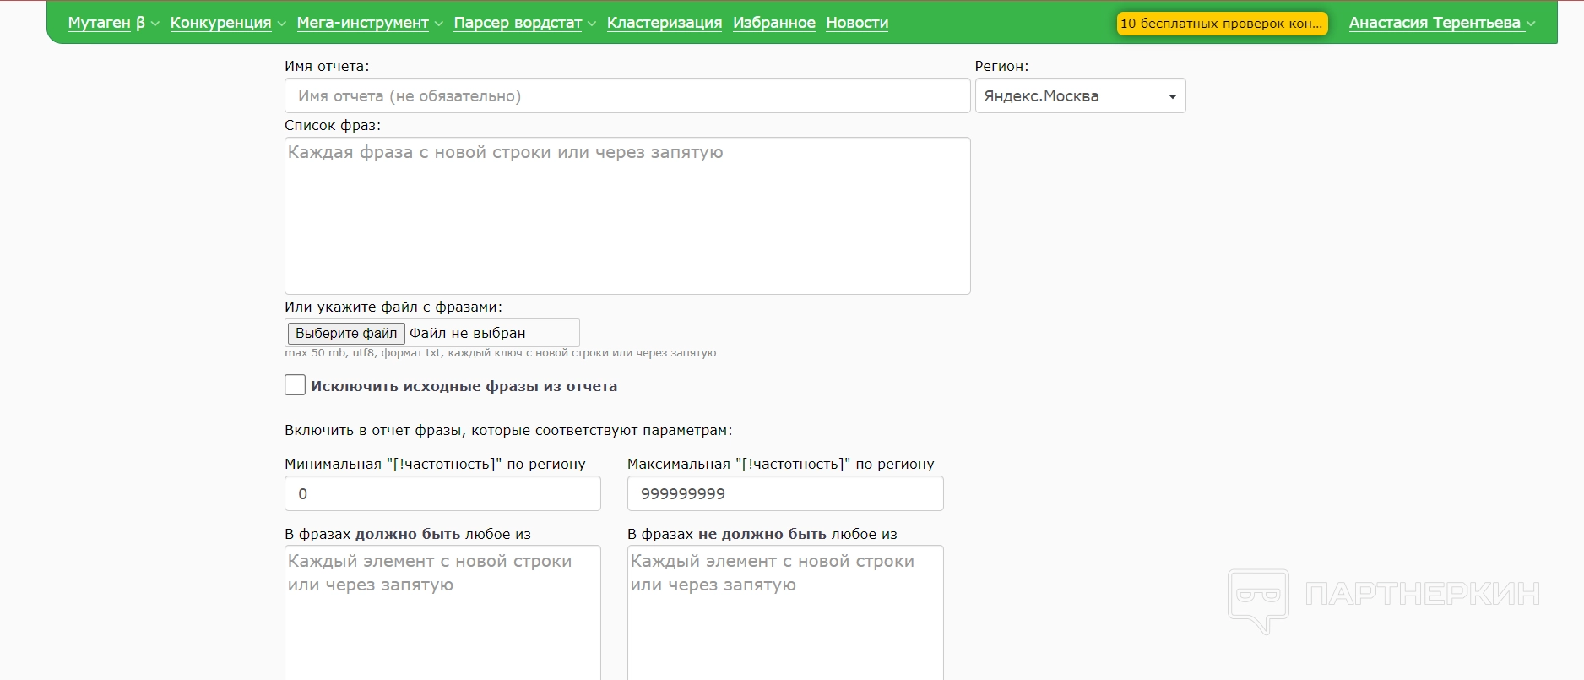Focus the phrase list text area
This screenshot has width=1584, height=680.
pyautogui.click(x=627, y=215)
